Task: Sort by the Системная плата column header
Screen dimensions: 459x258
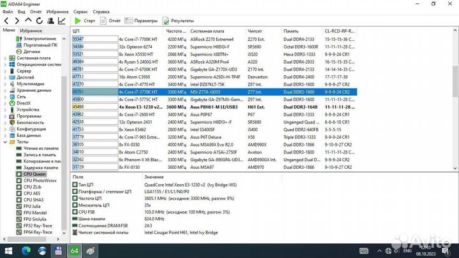Action: [x=216, y=31]
